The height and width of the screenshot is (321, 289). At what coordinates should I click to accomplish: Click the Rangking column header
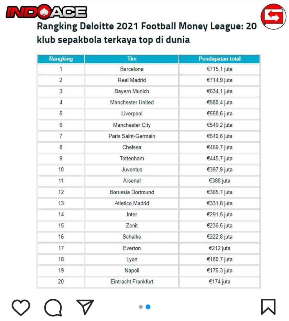pos(61,59)
